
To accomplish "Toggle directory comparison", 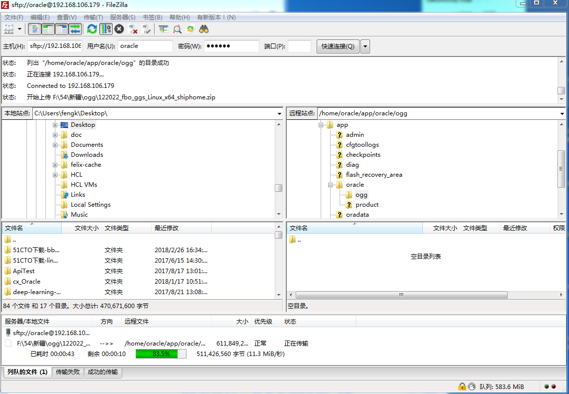I will click(x=177, y=29).
